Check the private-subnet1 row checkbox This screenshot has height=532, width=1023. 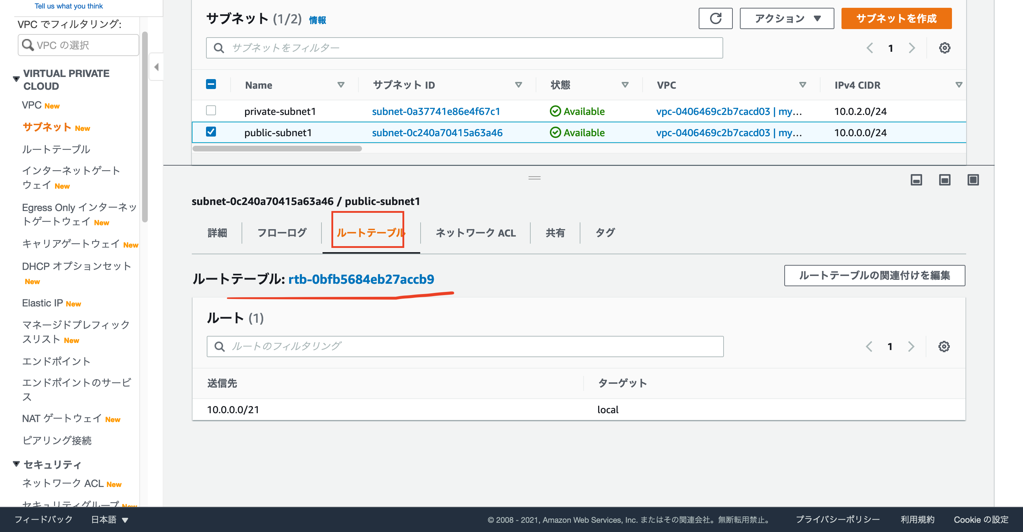click(x=211, y=111)
